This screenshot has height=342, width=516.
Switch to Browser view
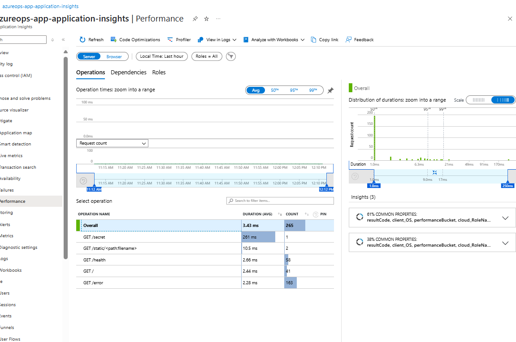(114, 56)
